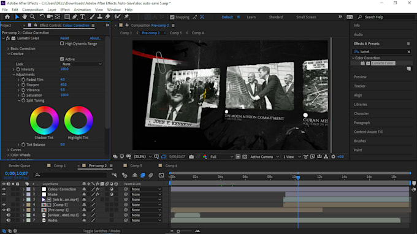Mute audio of univer mp3 layer
This screenshot has height=234, width=417.
8,215
